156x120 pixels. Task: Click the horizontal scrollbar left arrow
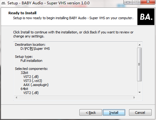(16, 97)
